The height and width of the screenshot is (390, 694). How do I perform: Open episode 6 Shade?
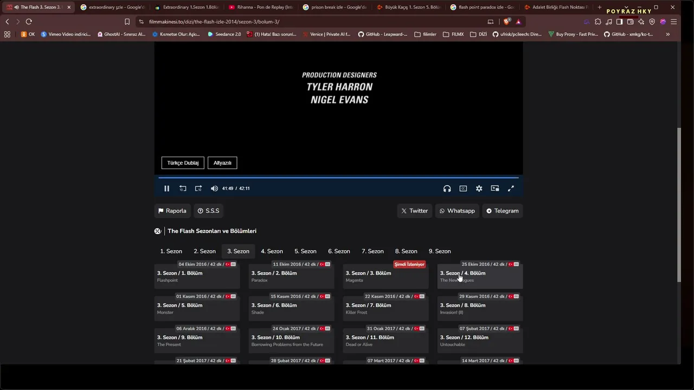292,308
